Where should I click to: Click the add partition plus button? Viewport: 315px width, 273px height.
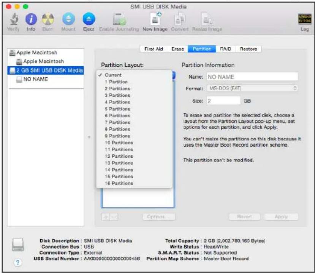point(106,217)
